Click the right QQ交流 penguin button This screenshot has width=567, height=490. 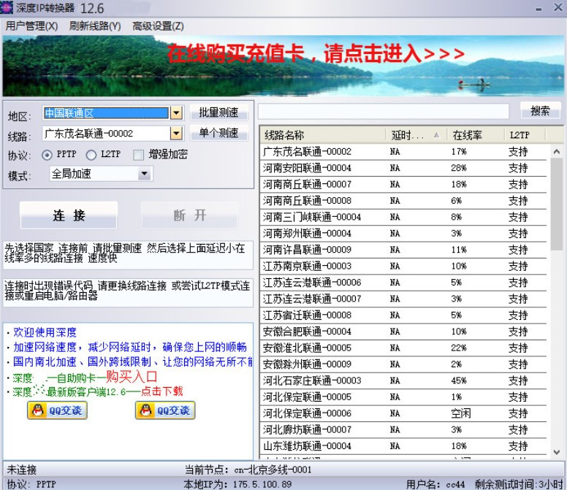coord(164,410)
